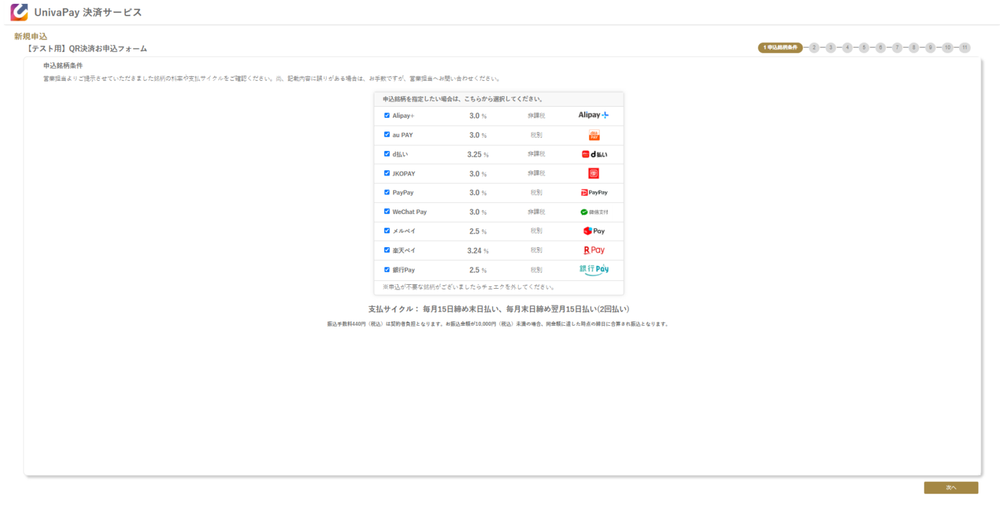Viewport: 1000px width, 506px height.
Task: Click the PayPay logo
Action: pyautogui.click(x=593, y=193)
